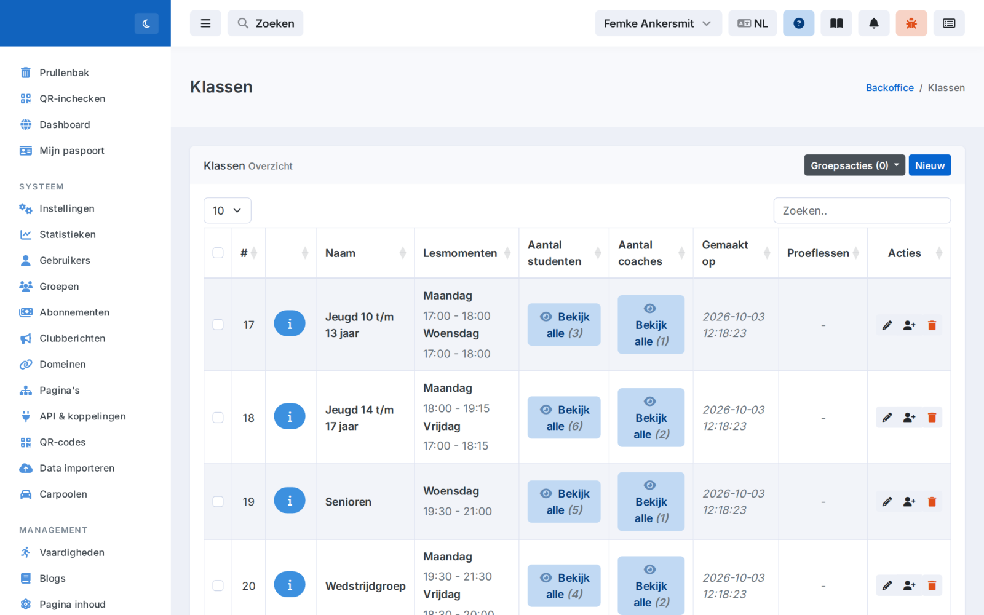This screenshot has width=984, height=615.
Task: Follow the Backoffice breadcrumb link
Action: click(889, 87)
